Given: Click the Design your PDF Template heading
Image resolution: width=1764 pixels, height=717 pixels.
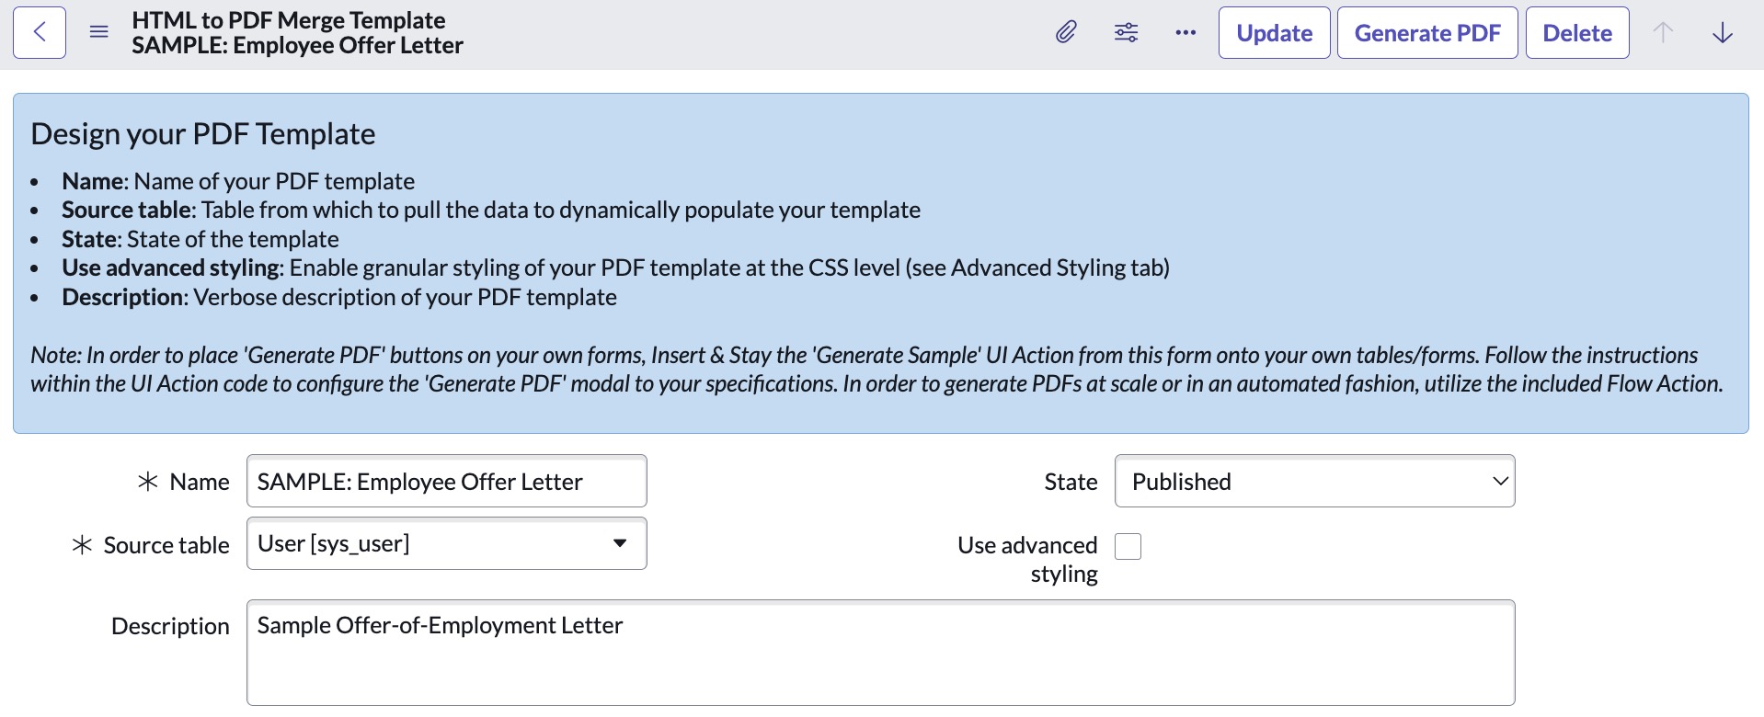Looking at the screenshot, I should pos(203,134).
